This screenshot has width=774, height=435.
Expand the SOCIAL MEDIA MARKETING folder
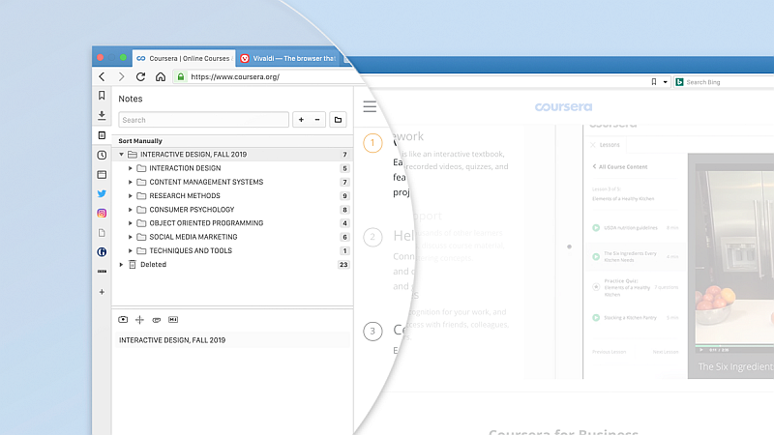[x=131, y=237]
